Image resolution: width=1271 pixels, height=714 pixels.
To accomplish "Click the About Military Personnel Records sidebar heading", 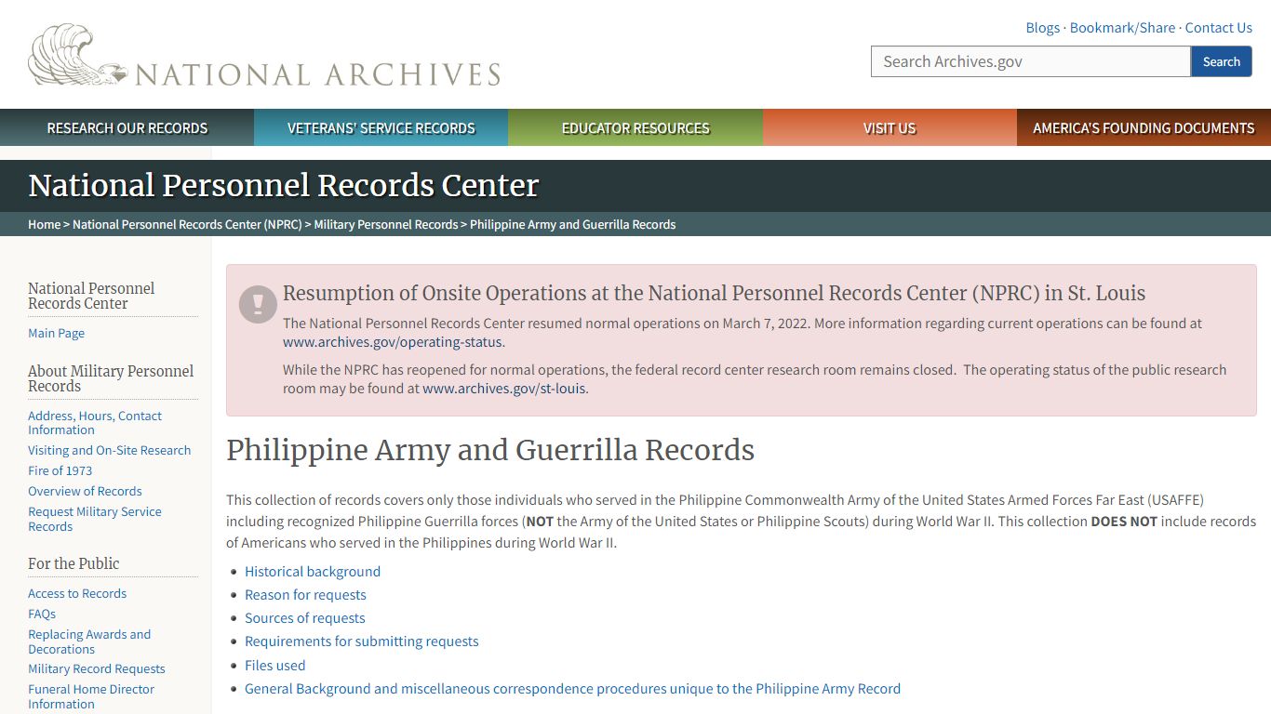I will (111, 378).
